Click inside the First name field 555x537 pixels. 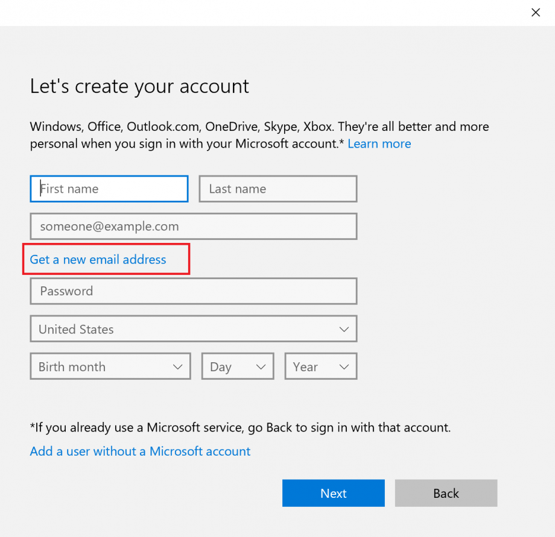(x=109, y=189)
